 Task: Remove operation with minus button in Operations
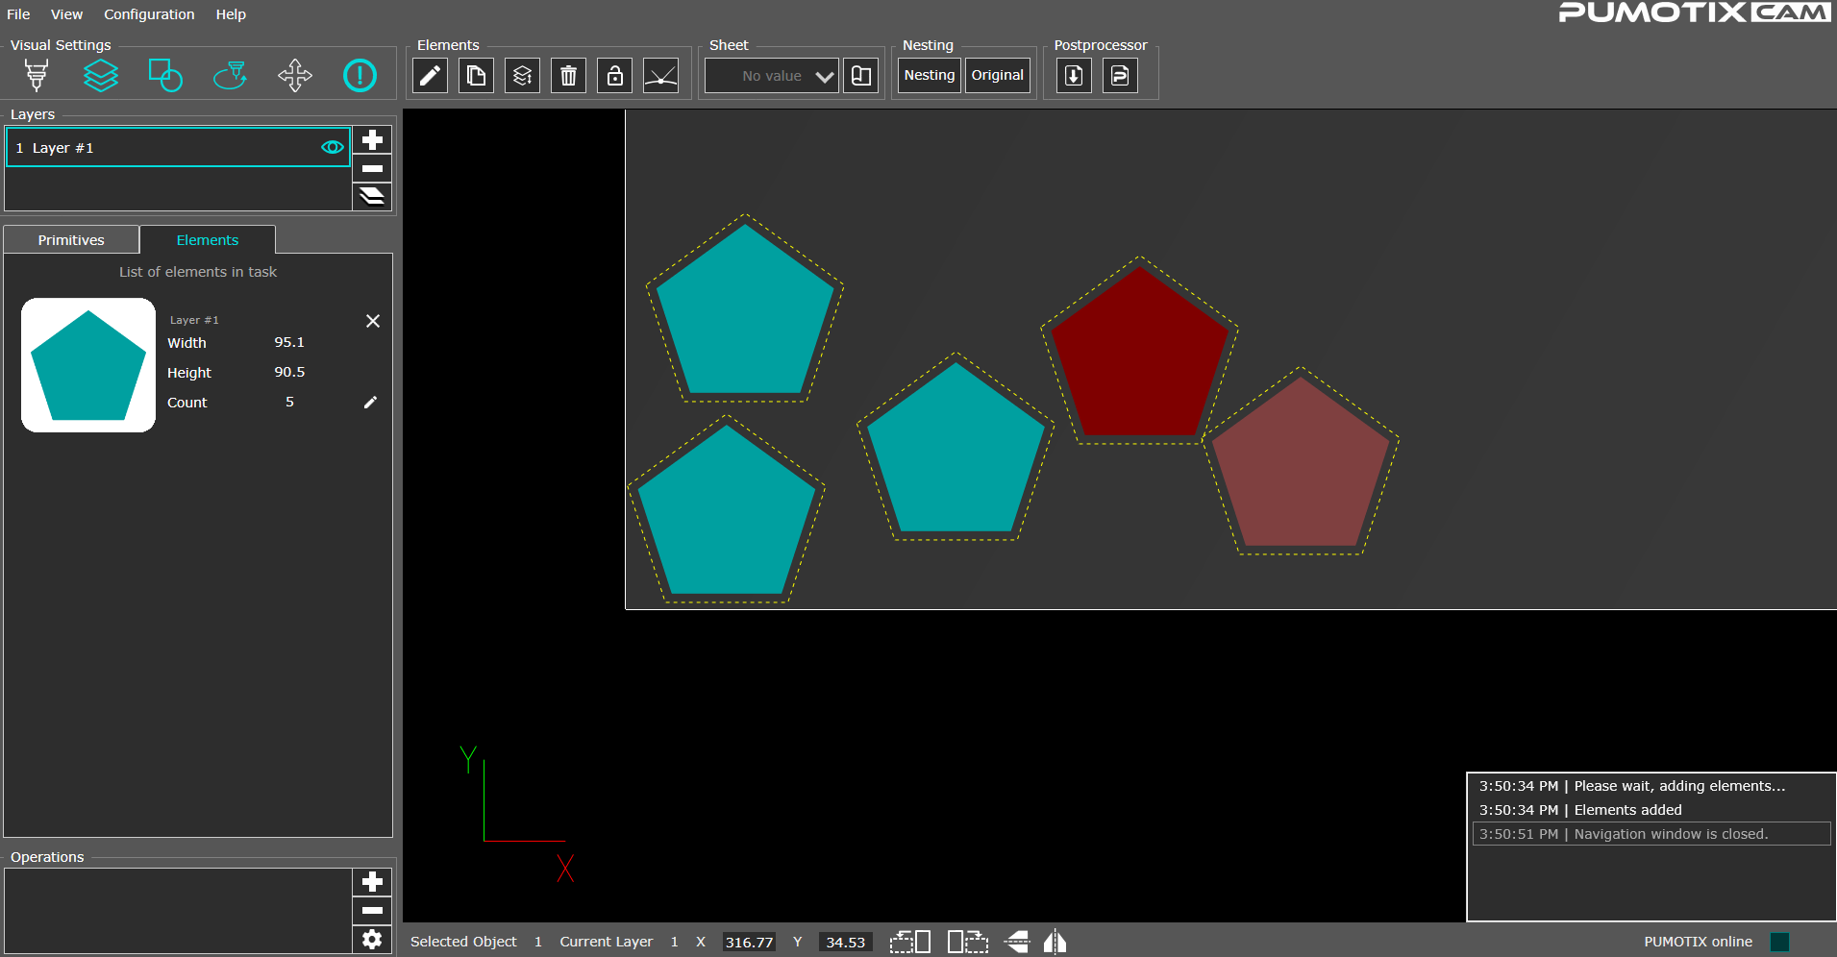click(x=372, y=910)
